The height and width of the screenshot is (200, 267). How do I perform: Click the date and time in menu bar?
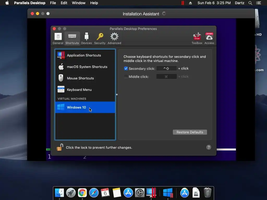pyautogui.click(x=214, y=3)
